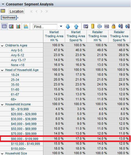Click the padlock lock icon
Screen dimensions: 131x155
pyautogui.click(x=113, y=26)
